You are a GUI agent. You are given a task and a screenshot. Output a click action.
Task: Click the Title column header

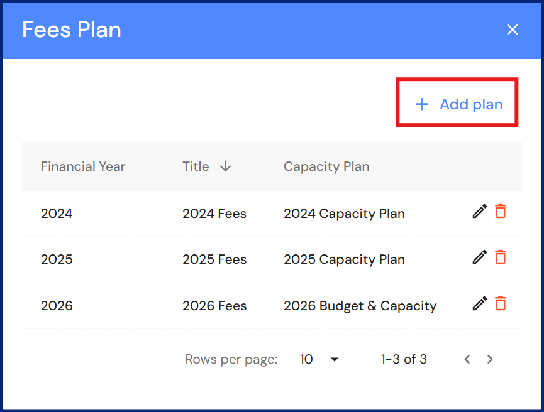196,166
